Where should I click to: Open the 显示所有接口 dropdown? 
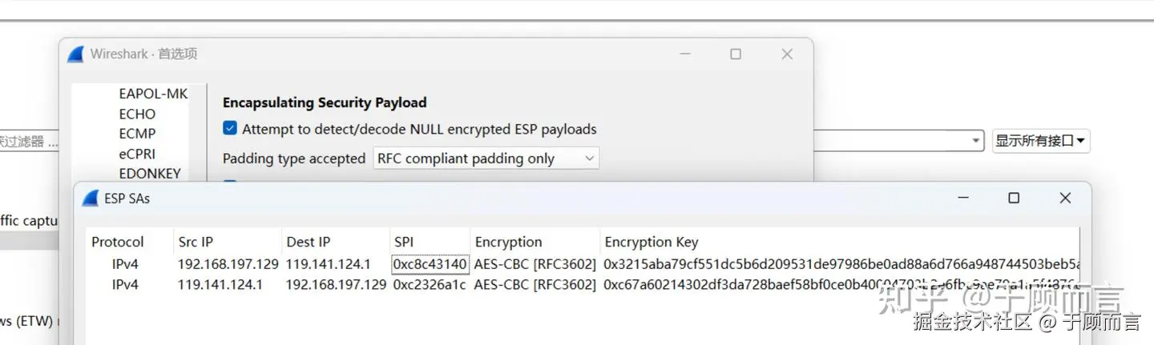(x=1040, y=141)
